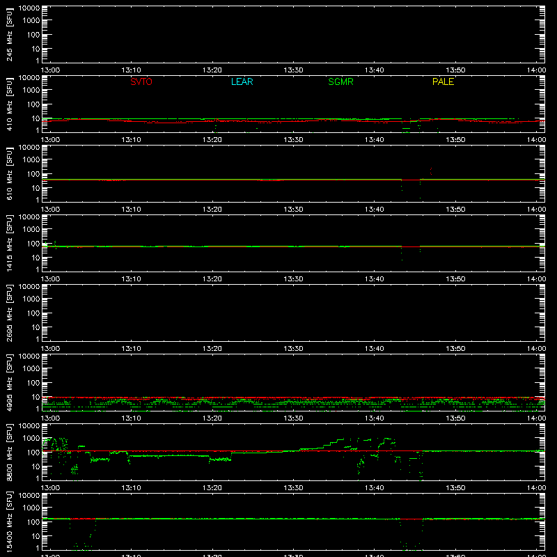Select the 2695 MHz [SFU] axis title
Viewport: 557px width, 557px height.
coord(9,313)
